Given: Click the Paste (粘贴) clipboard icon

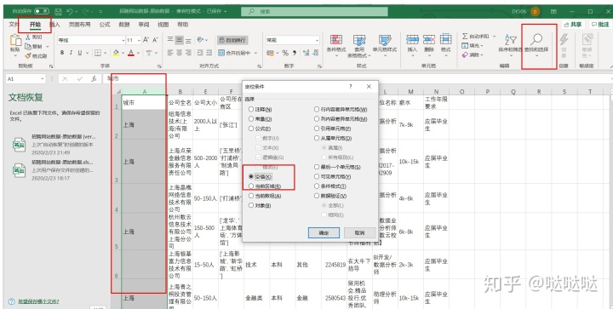Looking at the screenshot, I should (15, 40).
